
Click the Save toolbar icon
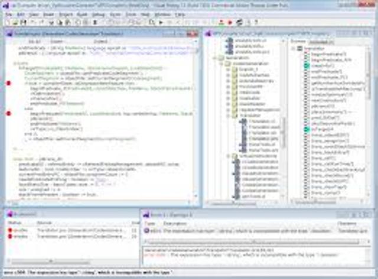coord(23,22)
